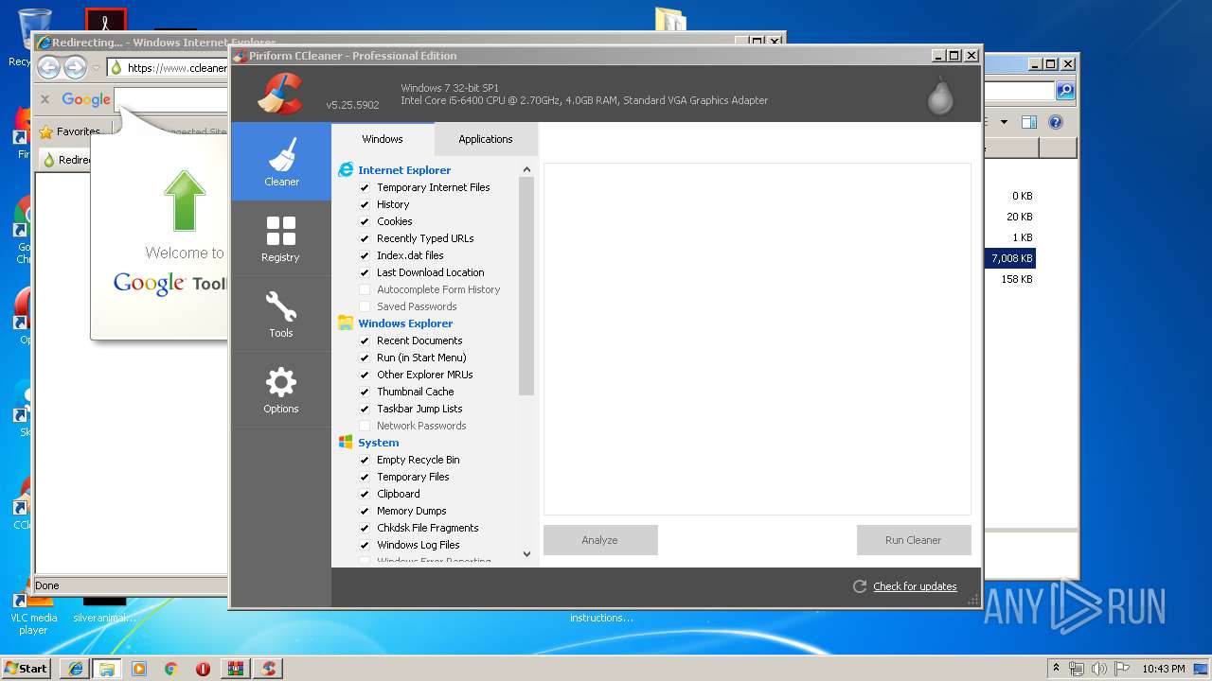
Task: Click the Action Center flag in system tray
Action: (x=1120, y=669)
